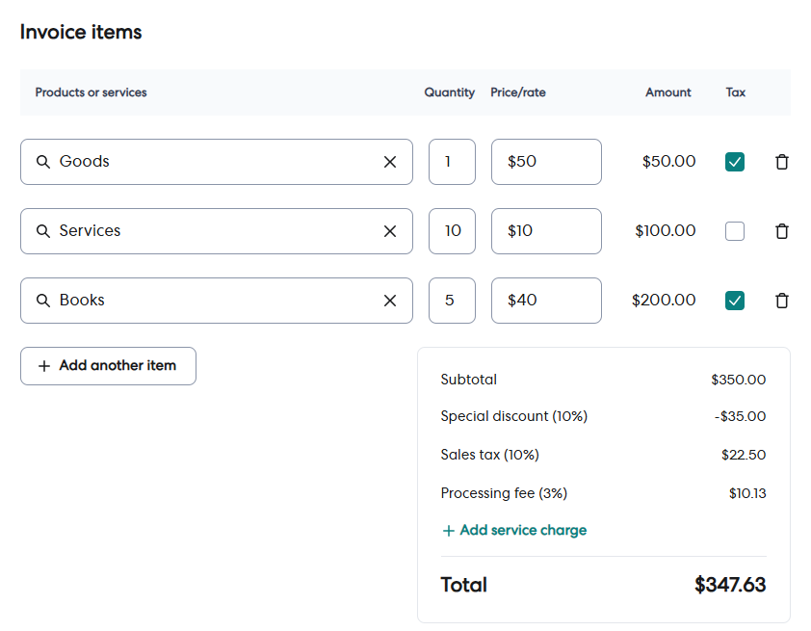Toggle the Books tax checkbox

tap(735, 301)
